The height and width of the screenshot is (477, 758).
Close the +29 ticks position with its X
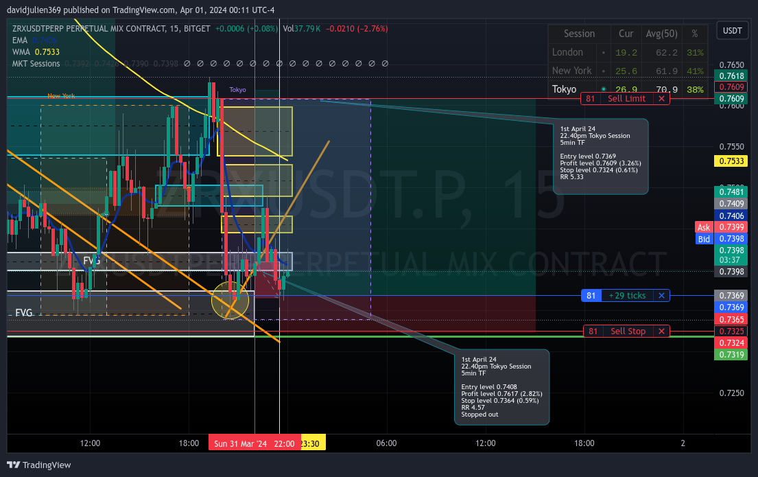point(661,296)
